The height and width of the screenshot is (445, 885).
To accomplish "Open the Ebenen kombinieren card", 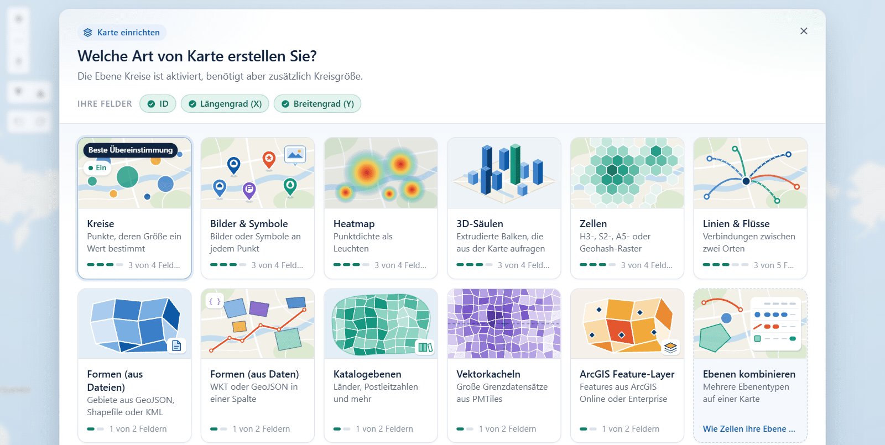I will [751, 365].
